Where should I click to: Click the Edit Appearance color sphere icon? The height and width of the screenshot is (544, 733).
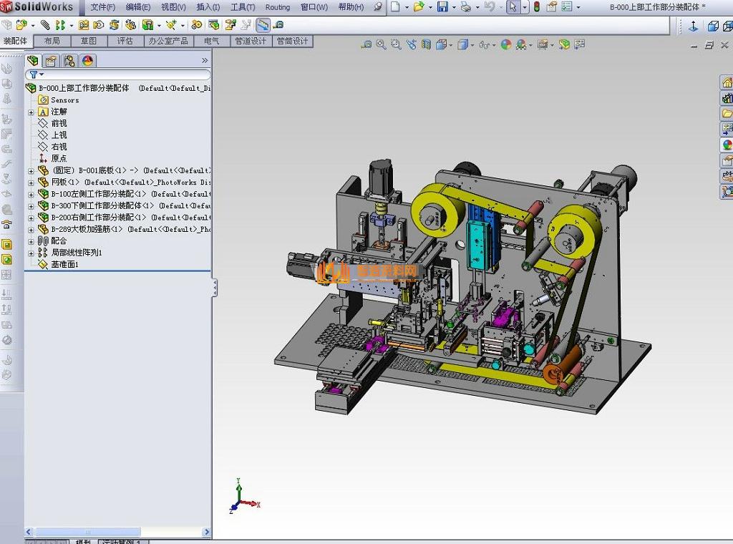tap(506, 44)
